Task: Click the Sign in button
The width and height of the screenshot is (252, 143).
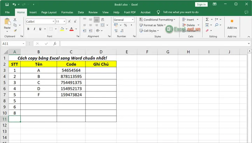Action: [x=201, y=5]
